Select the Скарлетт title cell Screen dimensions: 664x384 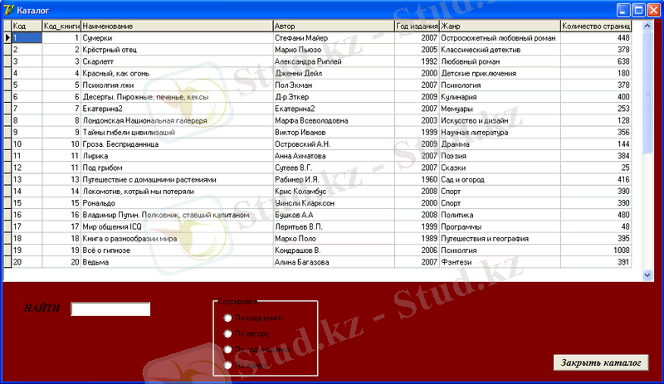[x=177, y=61]
